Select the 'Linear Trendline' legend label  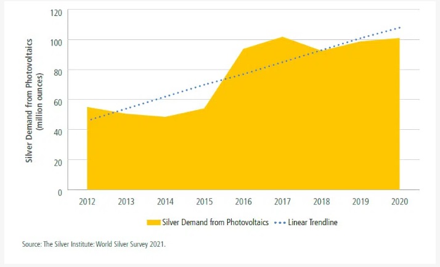point(312,222)
